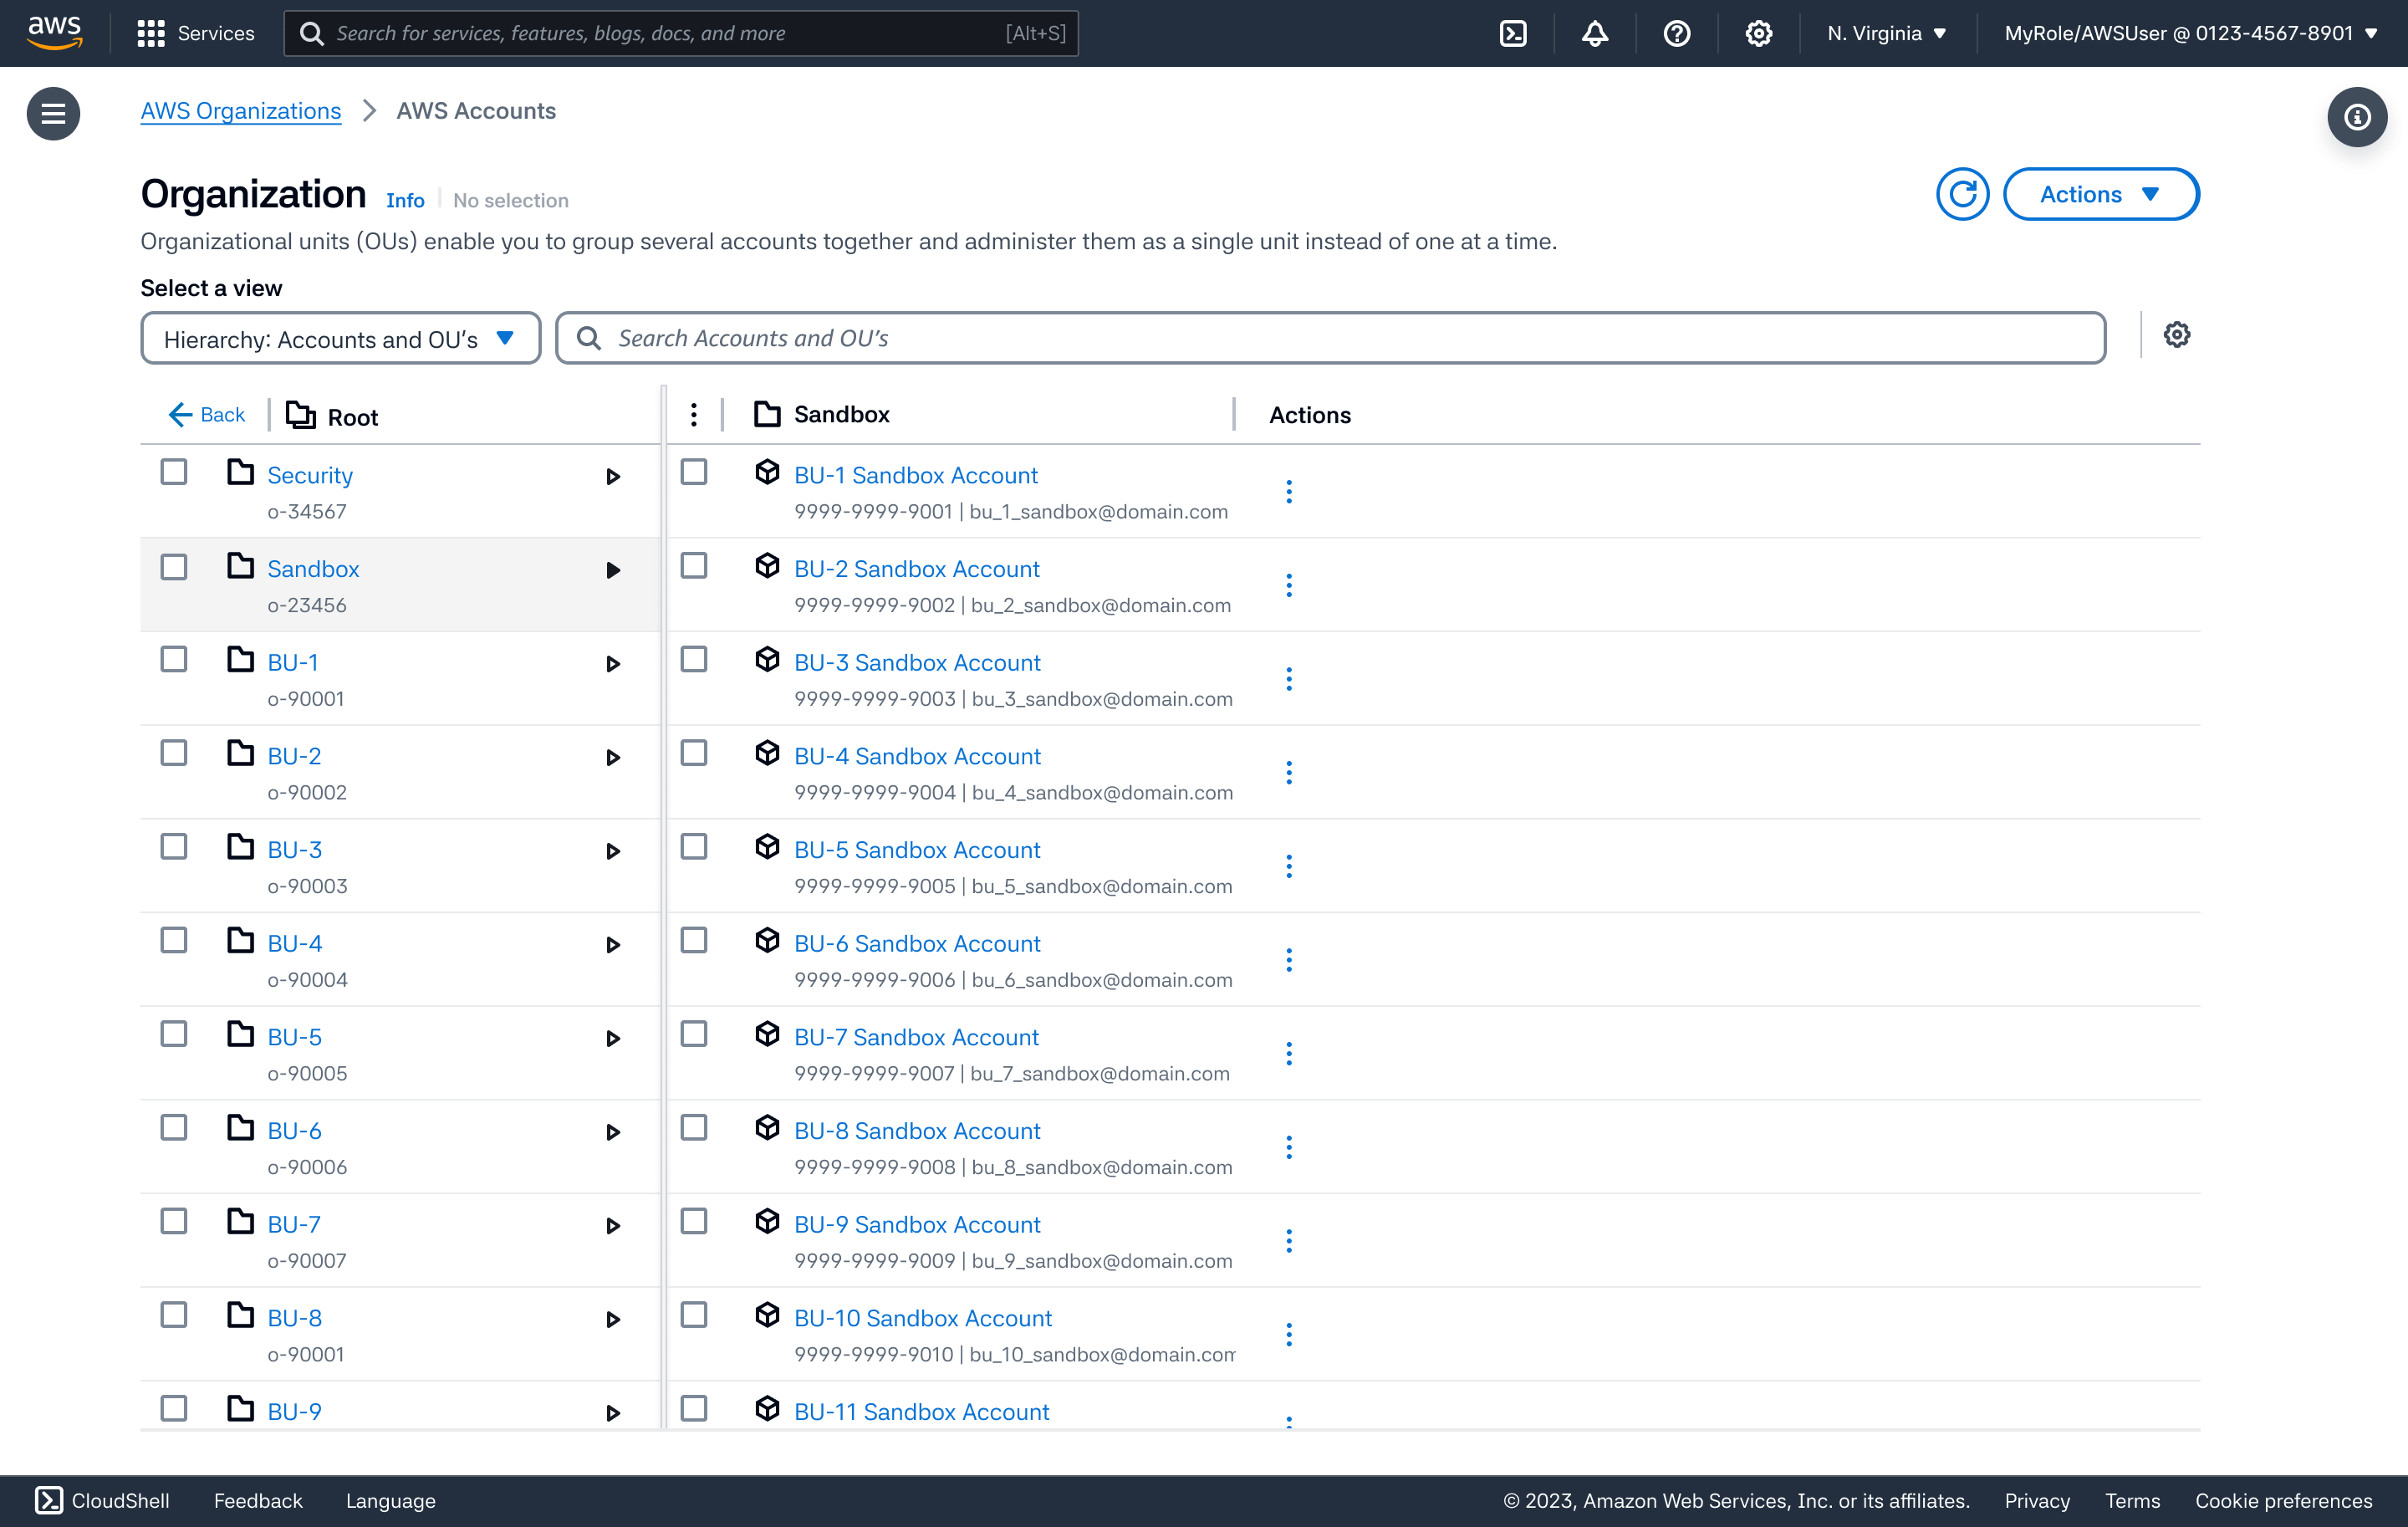The width and height of the screenshot is (2408, 1527).
Task: Open the help question mark icon
Action: [1677, 33]
